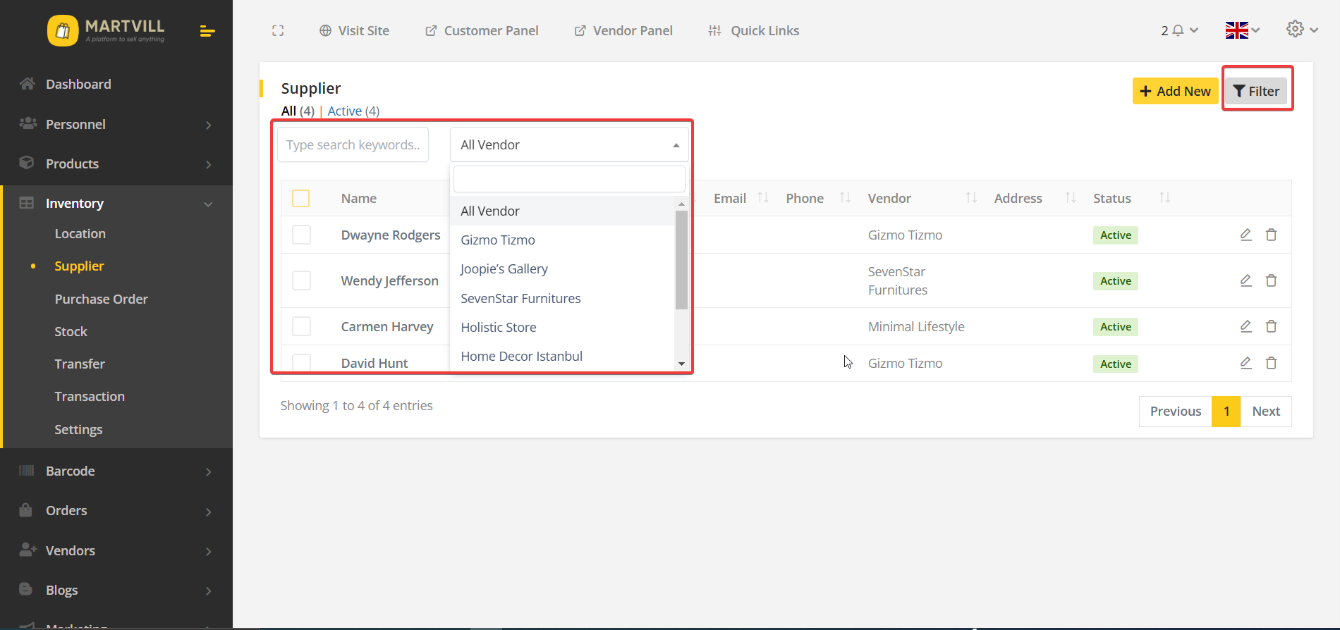Screen dimensions: 1340x630
Task: Toggle fullscreen mode icon
Action: (x=278, y=30)
